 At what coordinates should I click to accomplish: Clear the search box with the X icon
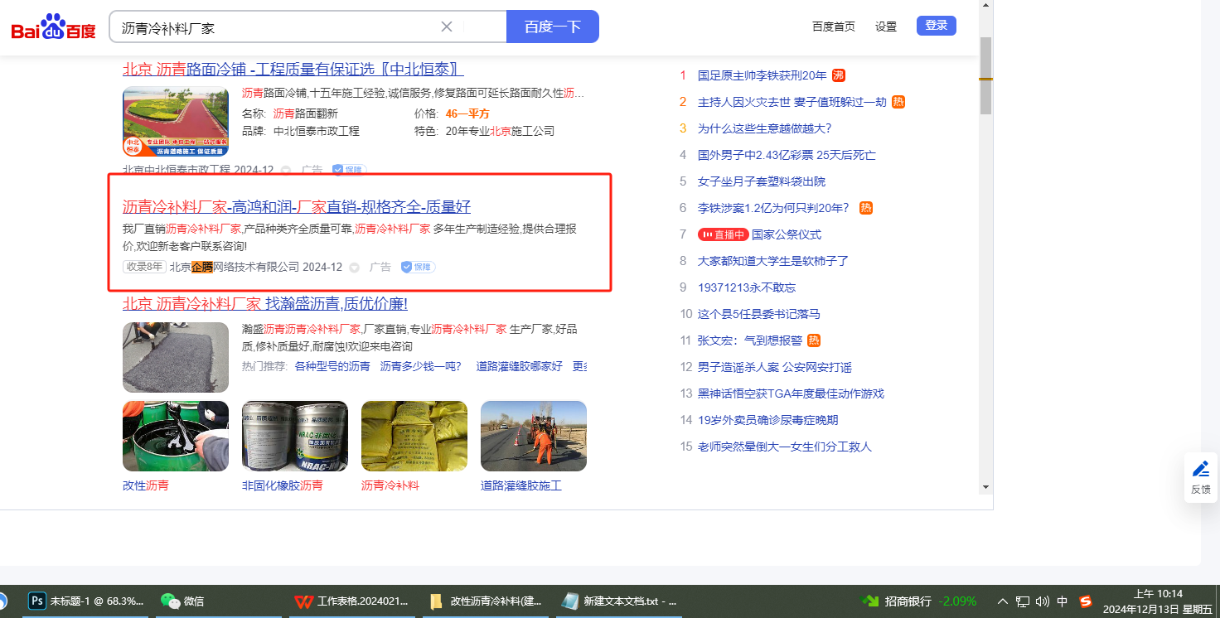pos(447,27)
